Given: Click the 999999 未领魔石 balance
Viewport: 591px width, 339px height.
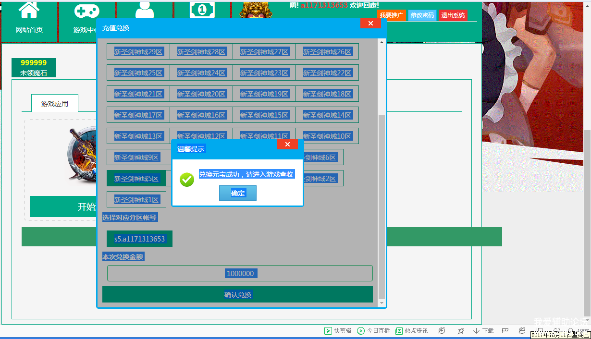Looking at the screenshot, I should (x=34, y=68).
